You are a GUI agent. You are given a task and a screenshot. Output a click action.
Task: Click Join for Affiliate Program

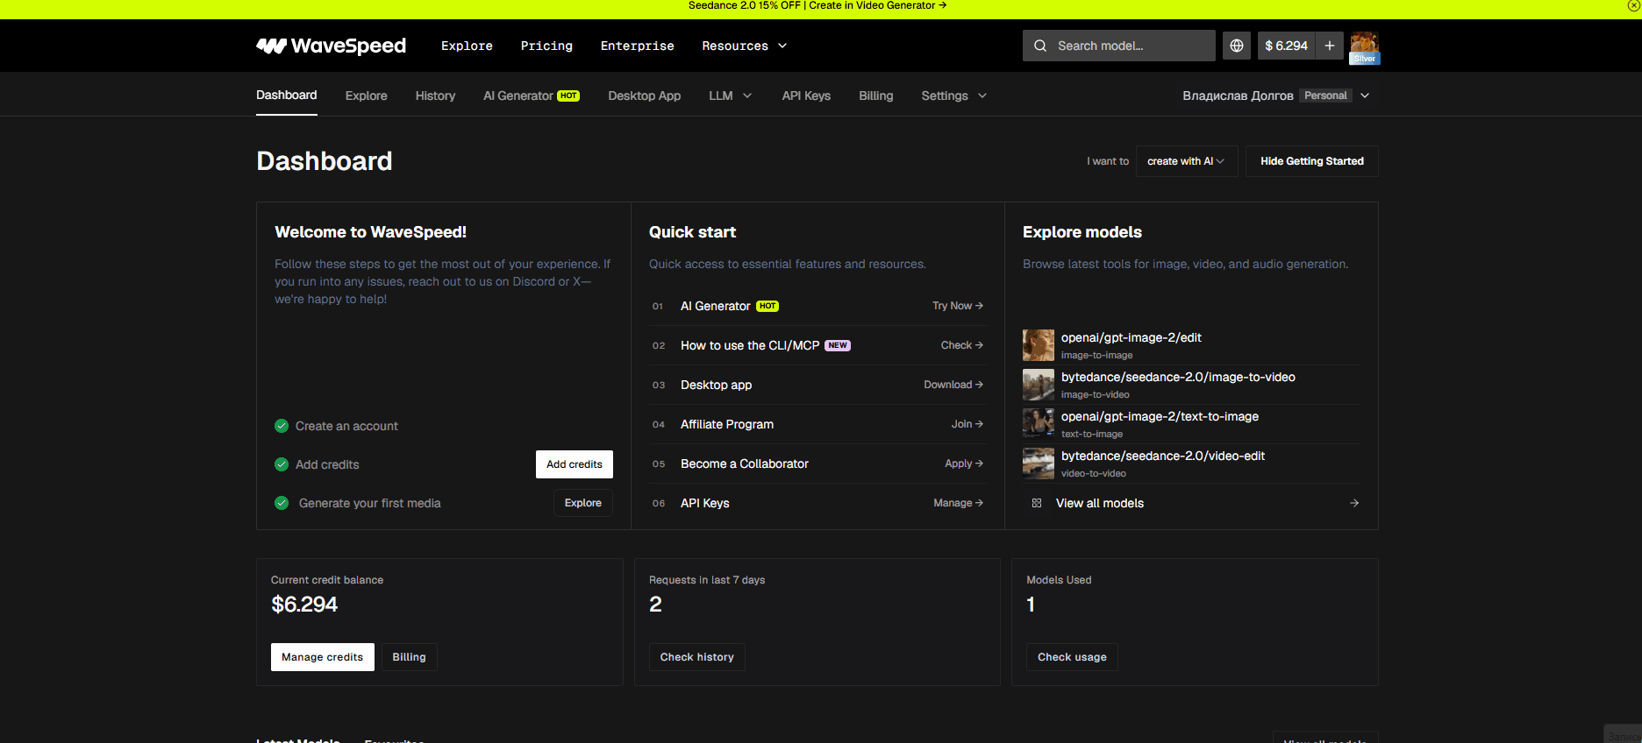[967, 424]
